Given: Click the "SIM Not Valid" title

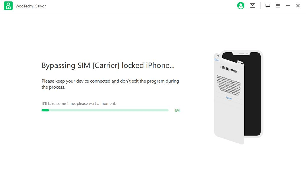Looking at the screenshot, I should tap(229, 69).
